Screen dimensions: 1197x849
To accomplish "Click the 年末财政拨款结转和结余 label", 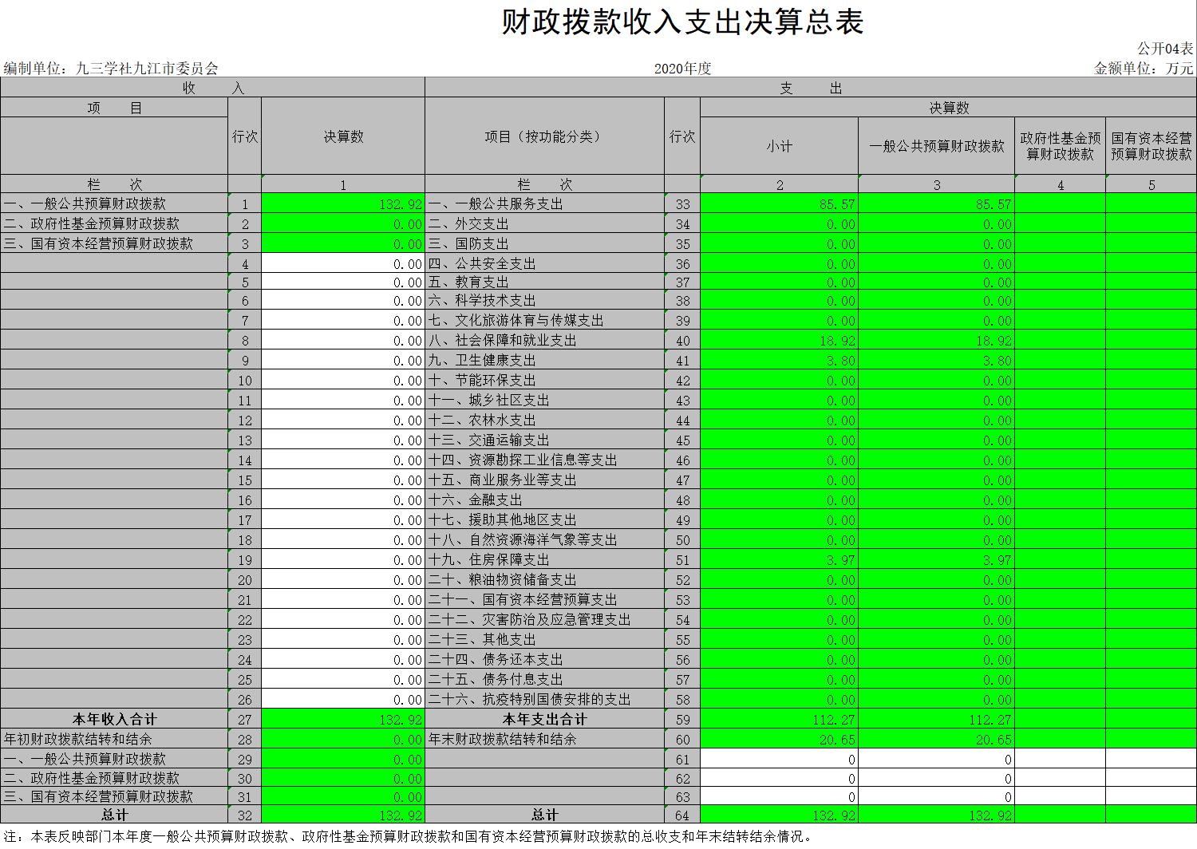I will coord(502,740).
